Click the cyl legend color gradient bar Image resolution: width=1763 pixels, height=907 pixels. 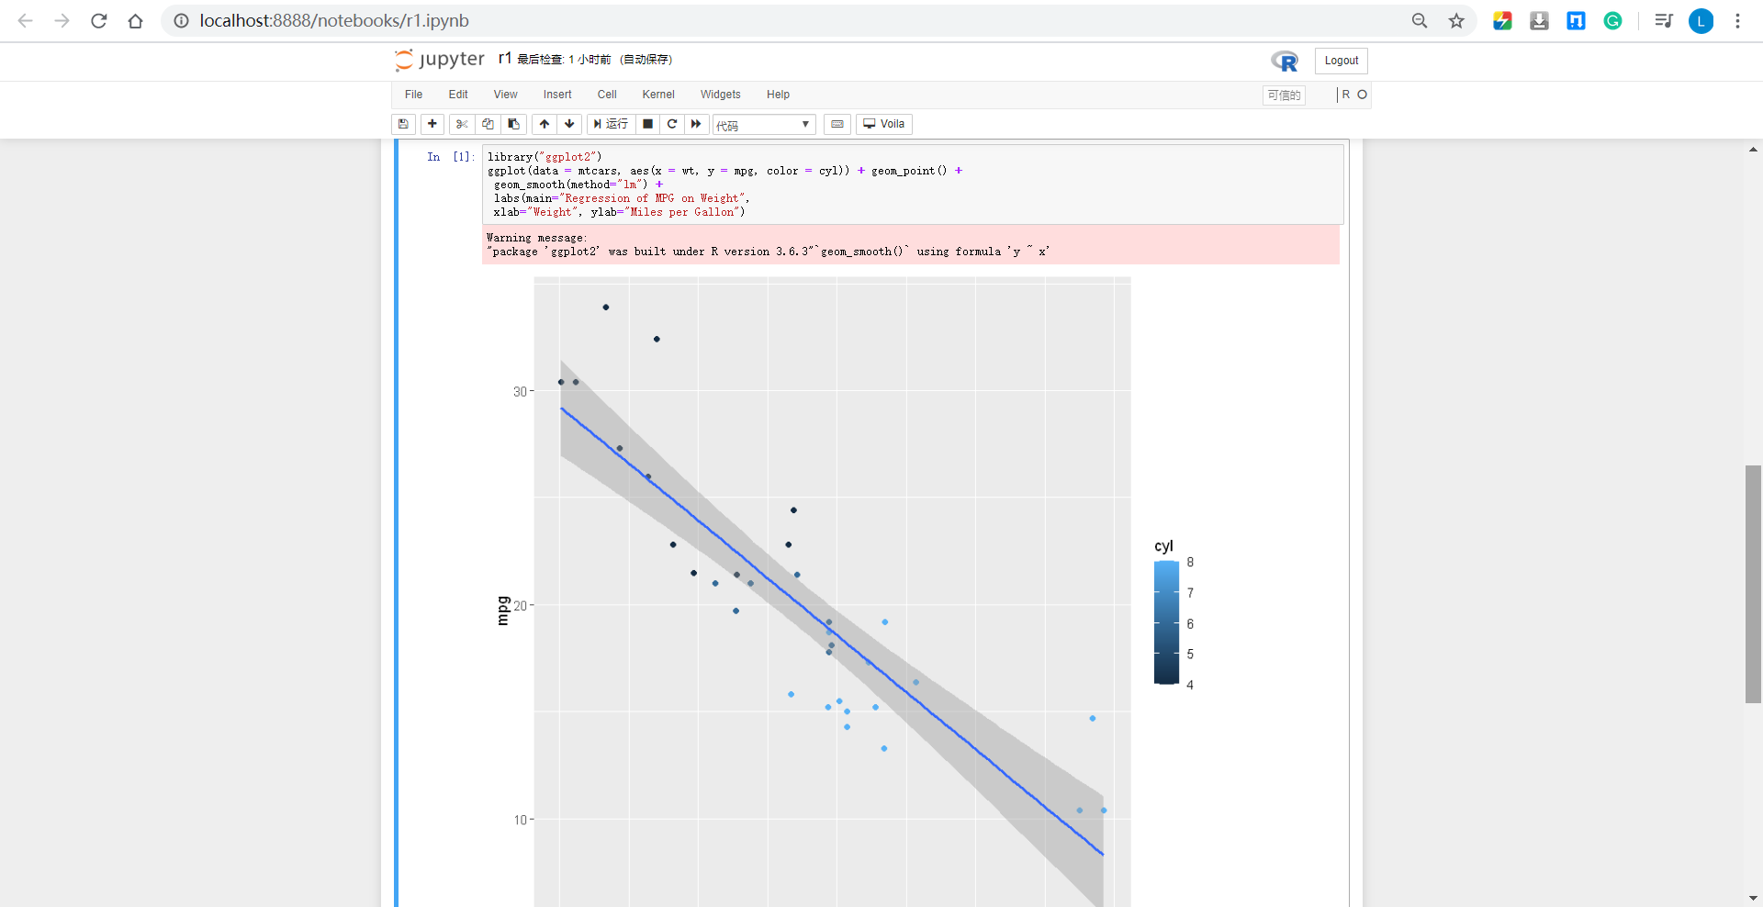[1166, 623]
